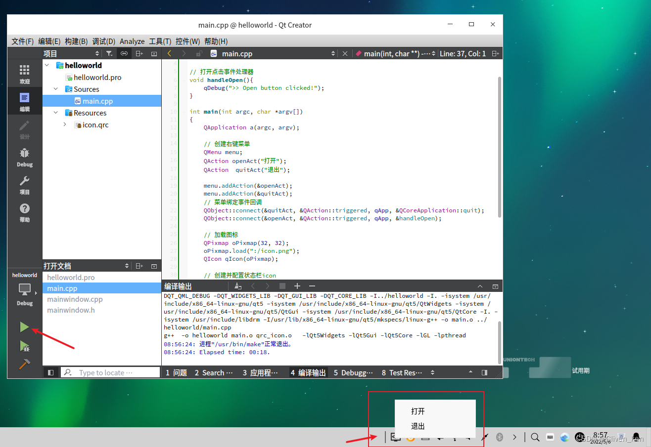The width and height of the screenshot is (651, 447).
Task: Switch to the 2 Search output tab
Action: tap(214, 372)
